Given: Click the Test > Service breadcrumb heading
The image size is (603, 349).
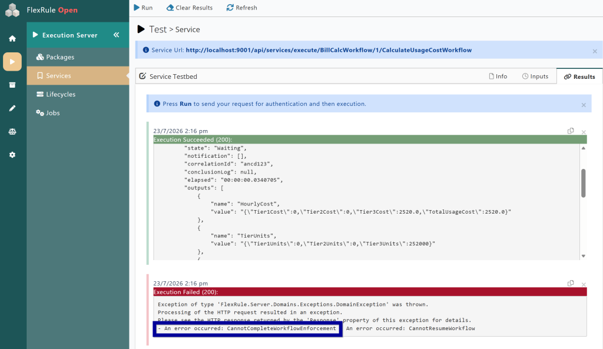Looking at the screenshot, I should tap(174, 29).
